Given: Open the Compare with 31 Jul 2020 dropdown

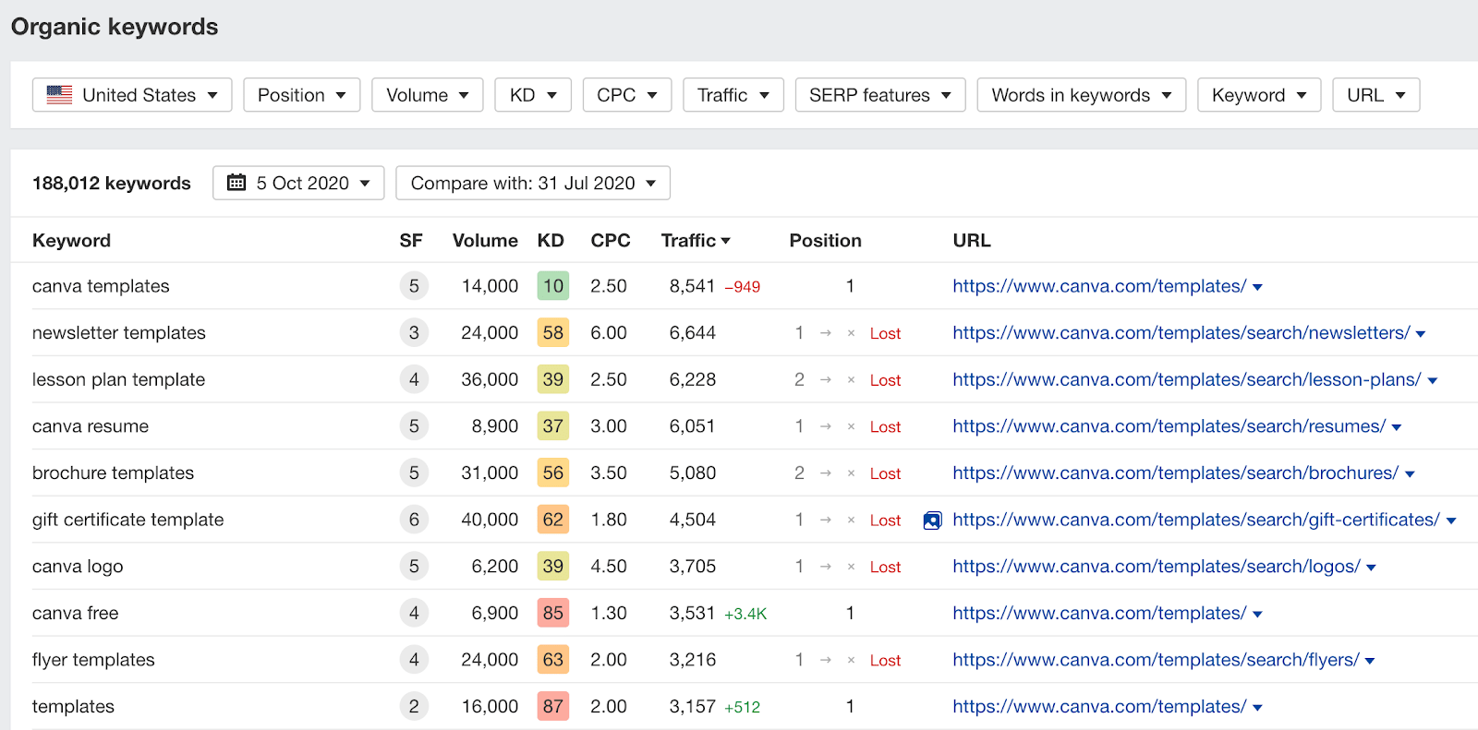Looking at the screenshot, I should [533, 183].
